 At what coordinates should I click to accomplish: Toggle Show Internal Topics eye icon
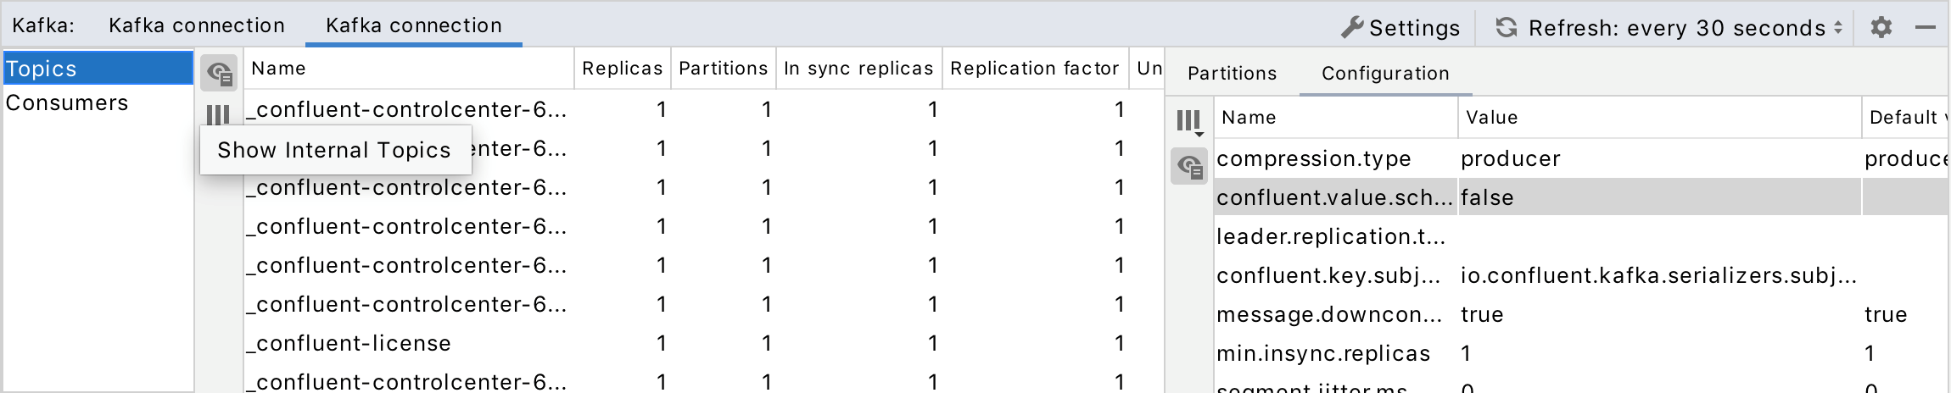(x=220, y=74)
